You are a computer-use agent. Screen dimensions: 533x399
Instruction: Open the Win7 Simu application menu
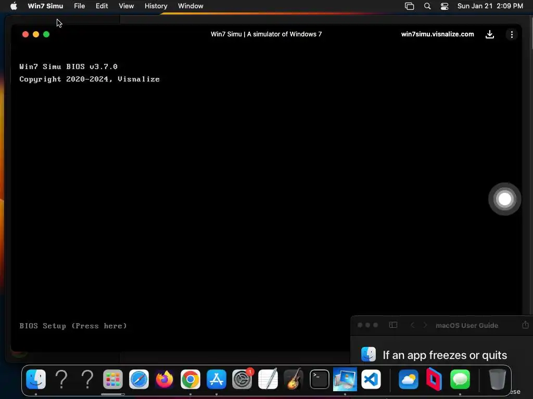click(46, 6)
